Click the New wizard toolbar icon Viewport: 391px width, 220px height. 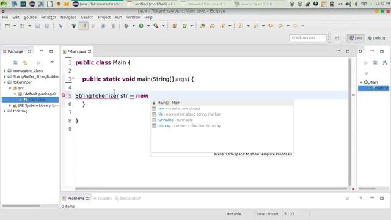[x=7, y=26]
